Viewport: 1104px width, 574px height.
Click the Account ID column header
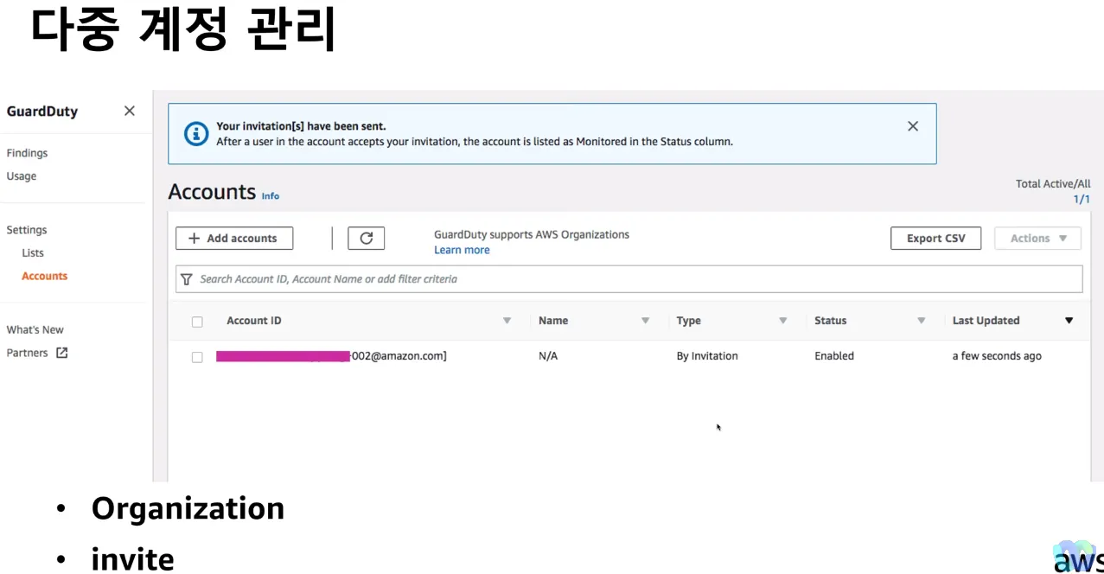coord(254,321)
